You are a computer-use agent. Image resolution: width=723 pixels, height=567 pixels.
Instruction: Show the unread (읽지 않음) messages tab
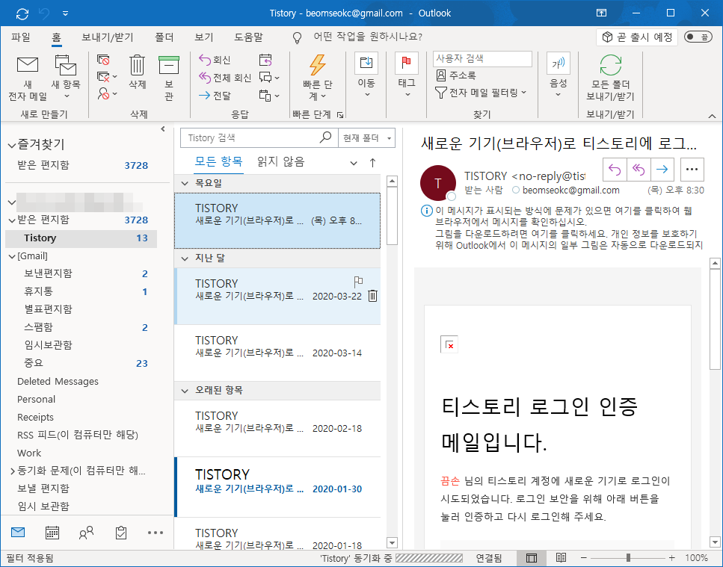click(x=281, y=161)
